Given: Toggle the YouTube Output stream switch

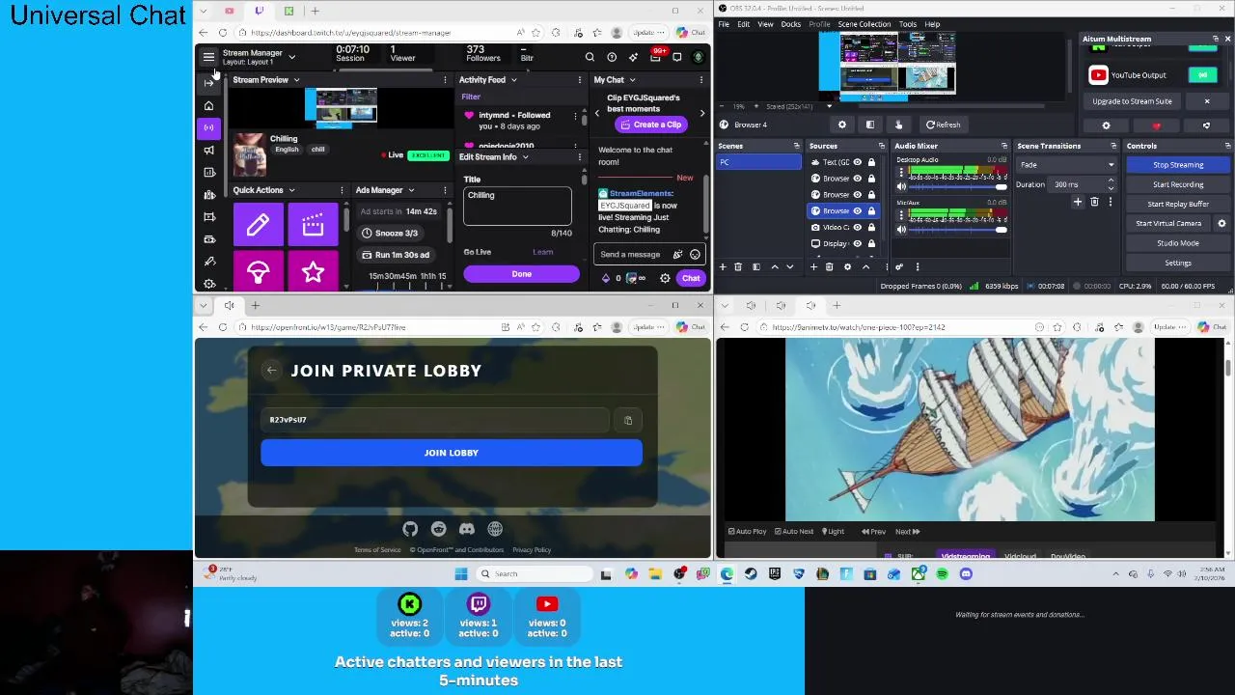Looking at the screenshot, I should [1202, 74].
